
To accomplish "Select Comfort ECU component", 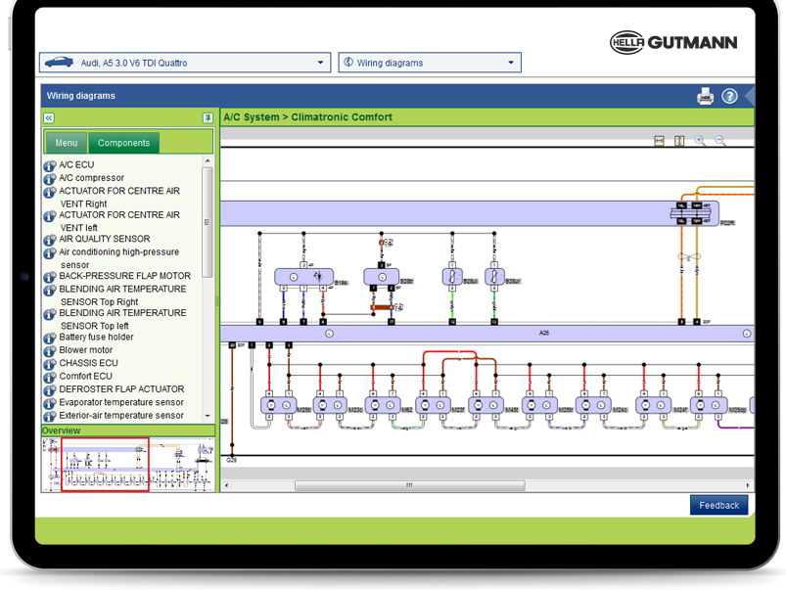I will coord(86,377).
